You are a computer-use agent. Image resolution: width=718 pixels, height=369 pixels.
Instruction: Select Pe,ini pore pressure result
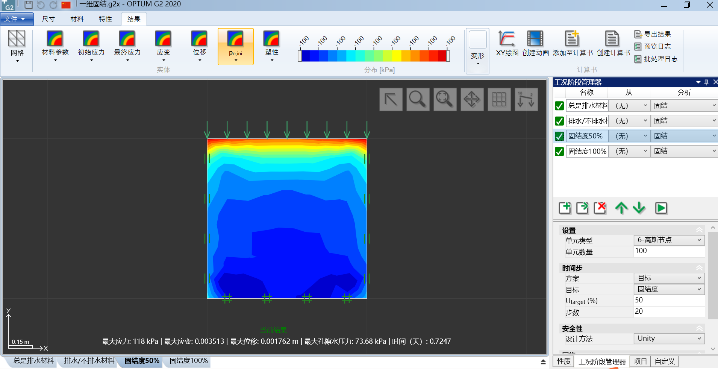(x=236, y=46)
